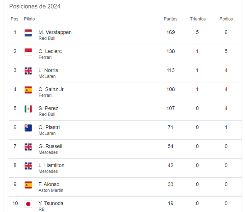Click the Podios column header
The height and width of the screenshot is (212, 245).
(226, 19)
